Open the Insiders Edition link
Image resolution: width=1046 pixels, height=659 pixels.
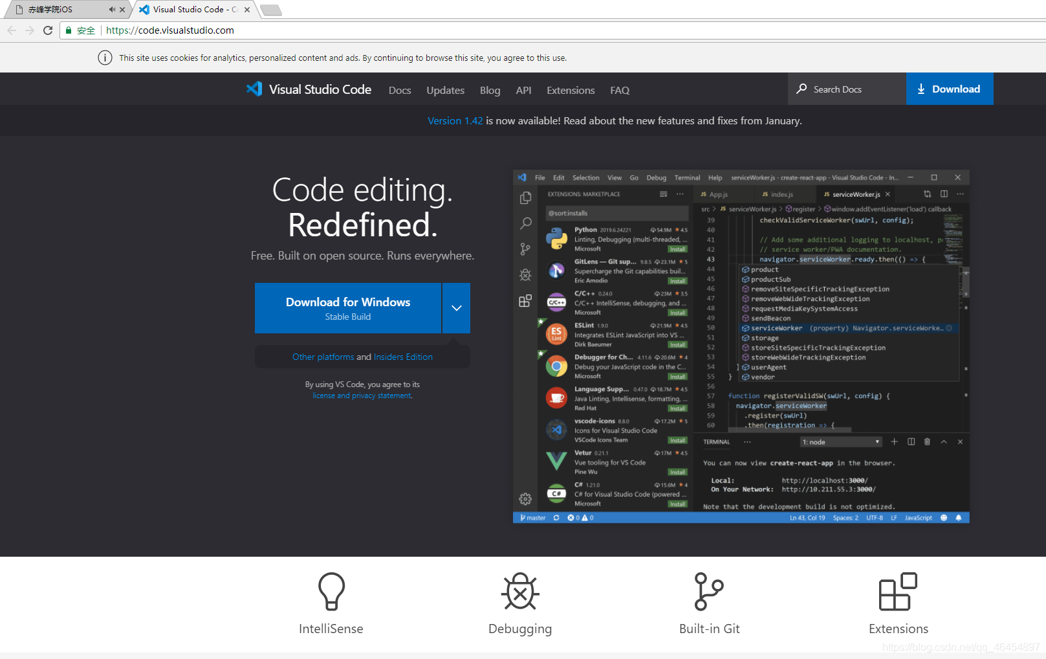click(x=403, y=357)
